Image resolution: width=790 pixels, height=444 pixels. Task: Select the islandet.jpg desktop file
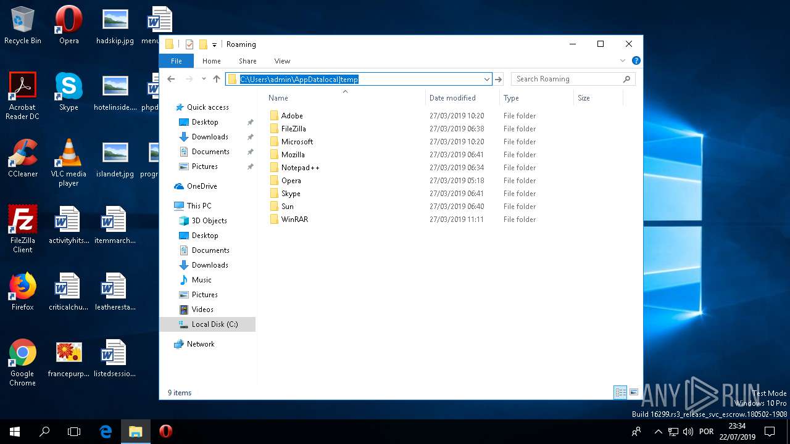coord(115,159)
